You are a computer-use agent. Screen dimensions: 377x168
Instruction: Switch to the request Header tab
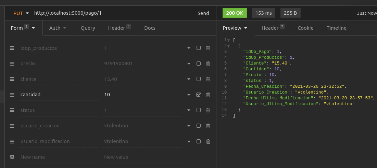pyautogui.click(x=119, y=28)
